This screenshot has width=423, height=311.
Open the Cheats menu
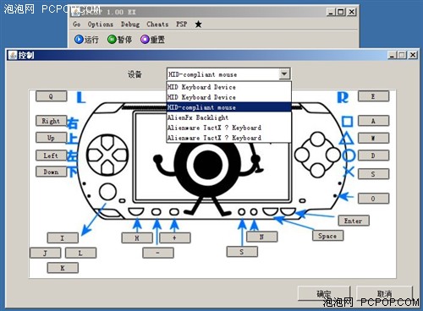[x=157, y=25]
